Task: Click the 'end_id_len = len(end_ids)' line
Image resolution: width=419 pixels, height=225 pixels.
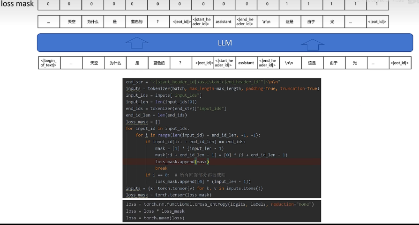Action: (x=157, y=115)
